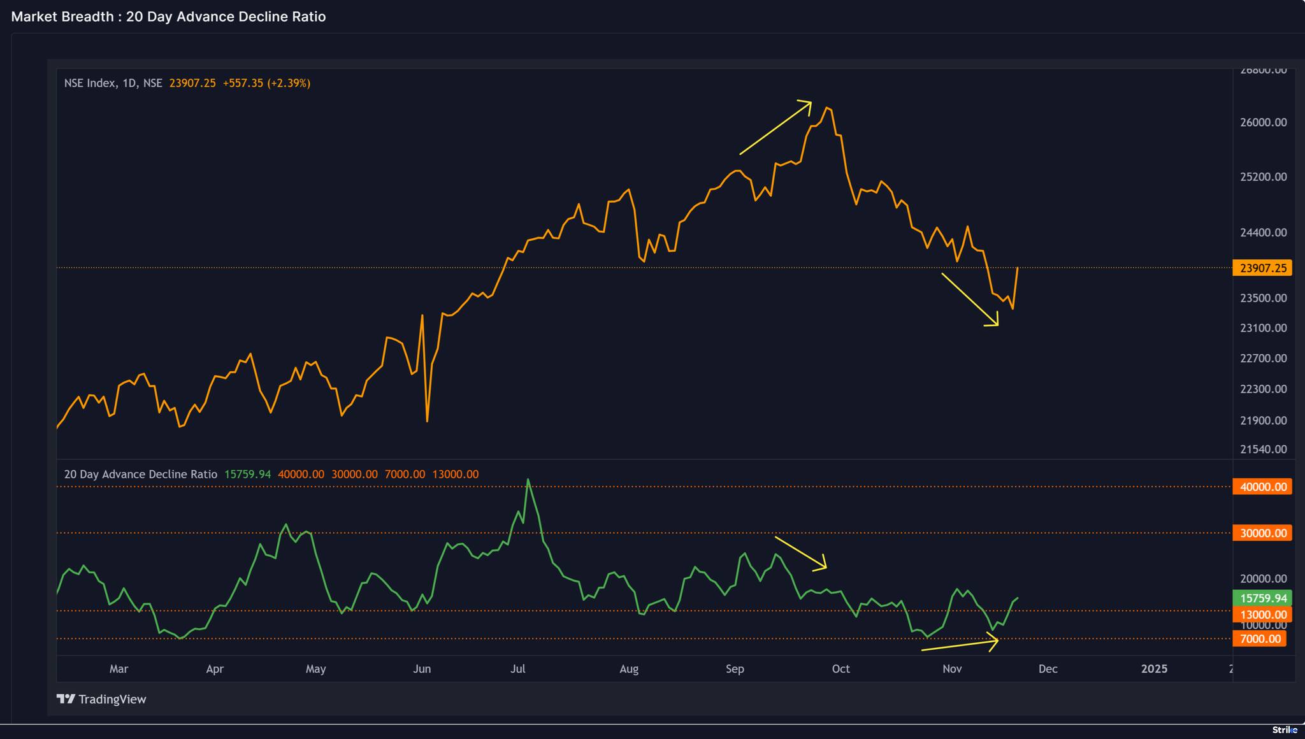Click the TradingView logo
The image size is (1305, 739).
(102, 699)
